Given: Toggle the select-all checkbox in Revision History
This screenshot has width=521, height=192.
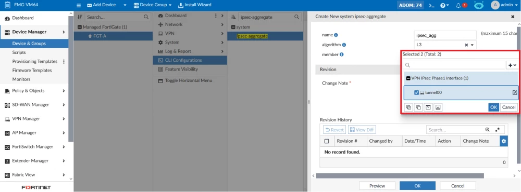Looking at the screenshot, I should coord(327,141).
